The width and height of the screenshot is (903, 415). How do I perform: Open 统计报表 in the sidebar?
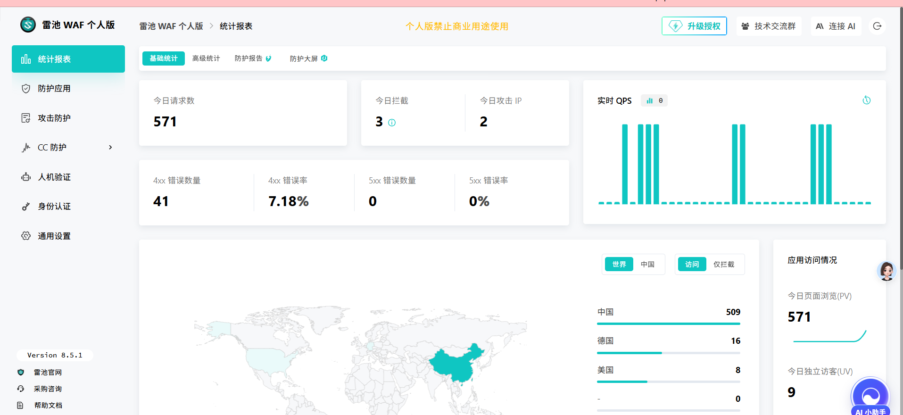[68, 59]
